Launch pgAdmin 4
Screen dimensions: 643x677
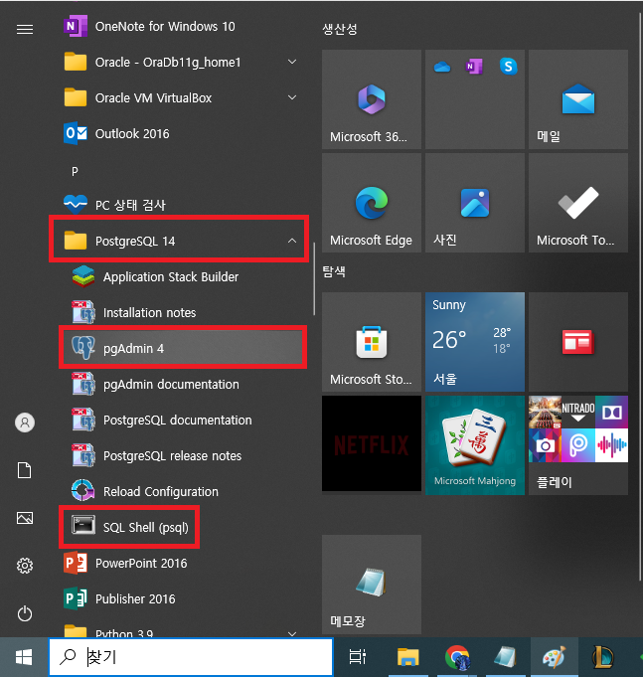(x=181, y=348)
